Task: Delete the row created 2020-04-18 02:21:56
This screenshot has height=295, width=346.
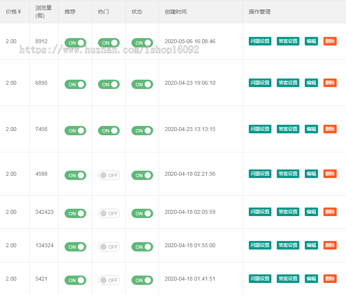Action: (330, 174)
